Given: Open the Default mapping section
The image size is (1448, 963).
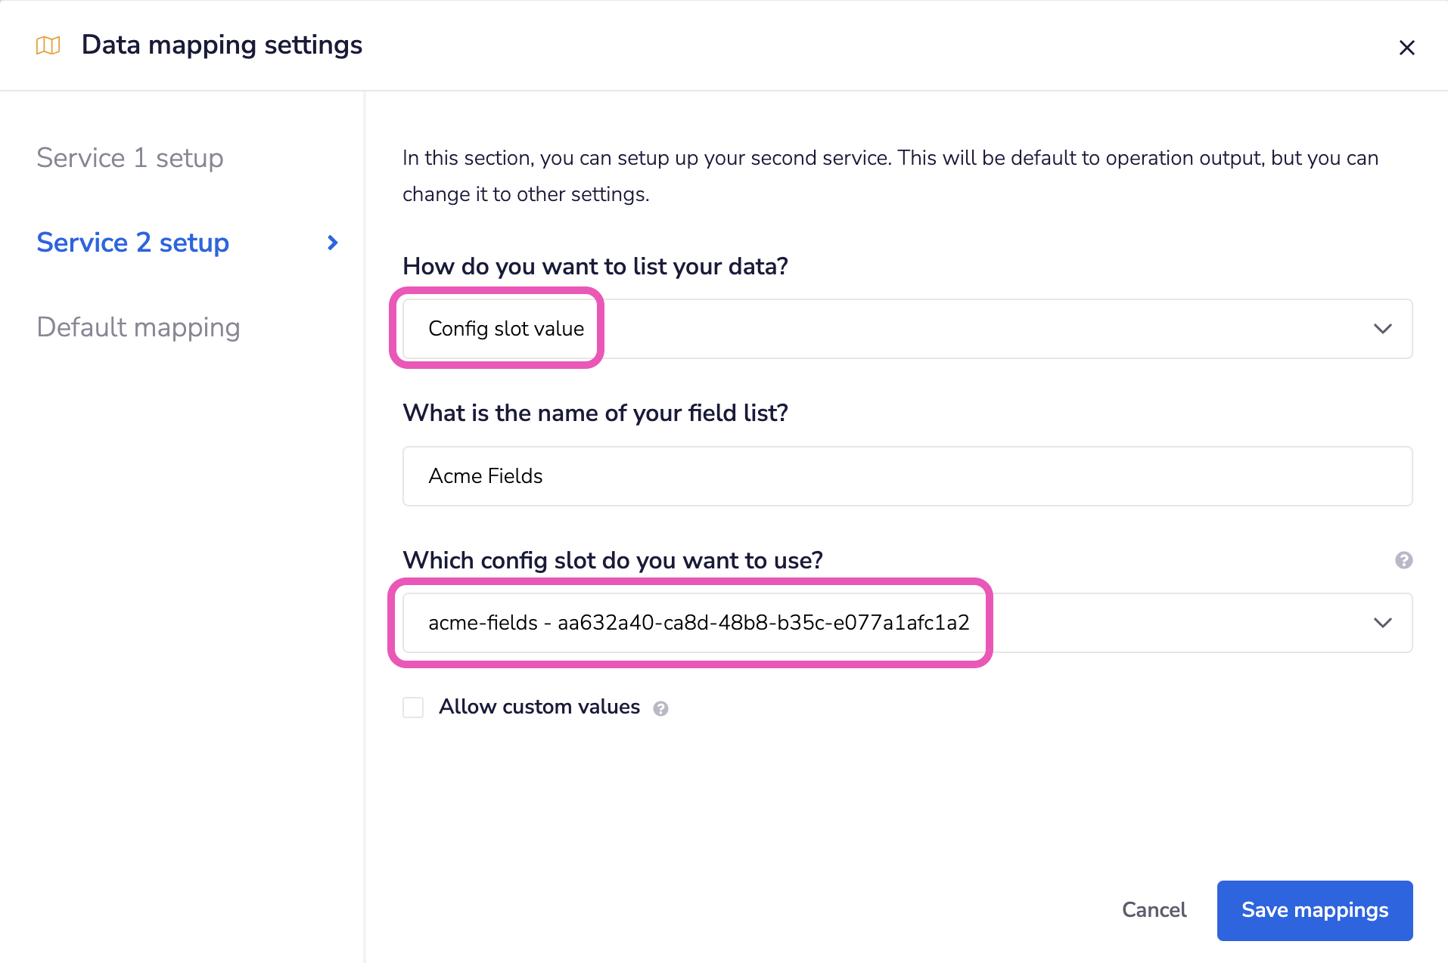Looking at the screenshot, I should pos(138,327).
